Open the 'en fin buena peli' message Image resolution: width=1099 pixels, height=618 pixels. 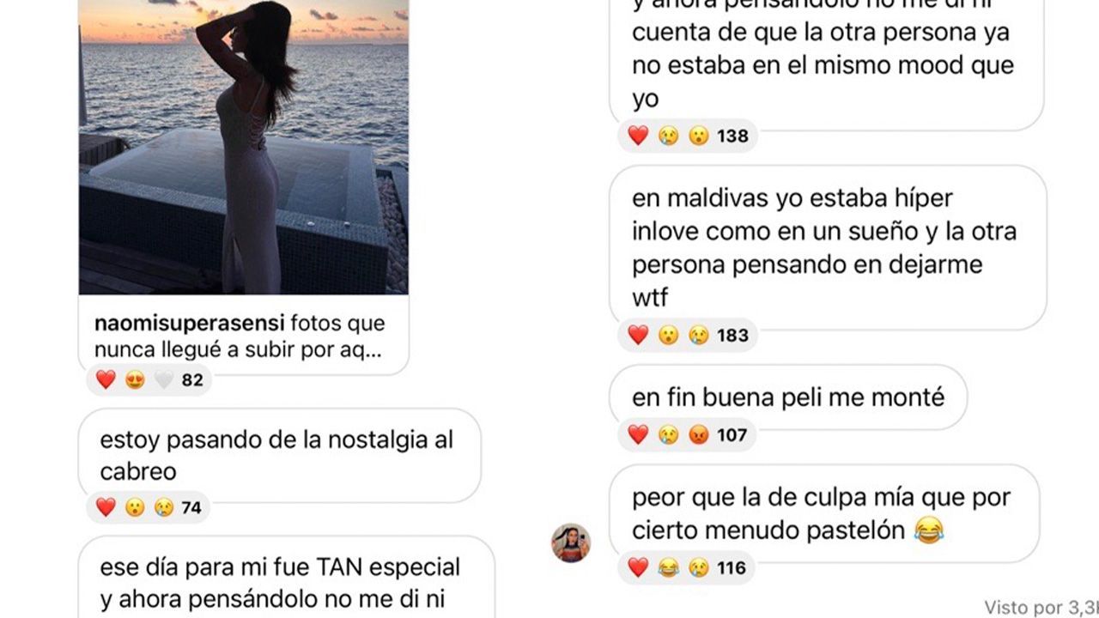tap(788, 397)
